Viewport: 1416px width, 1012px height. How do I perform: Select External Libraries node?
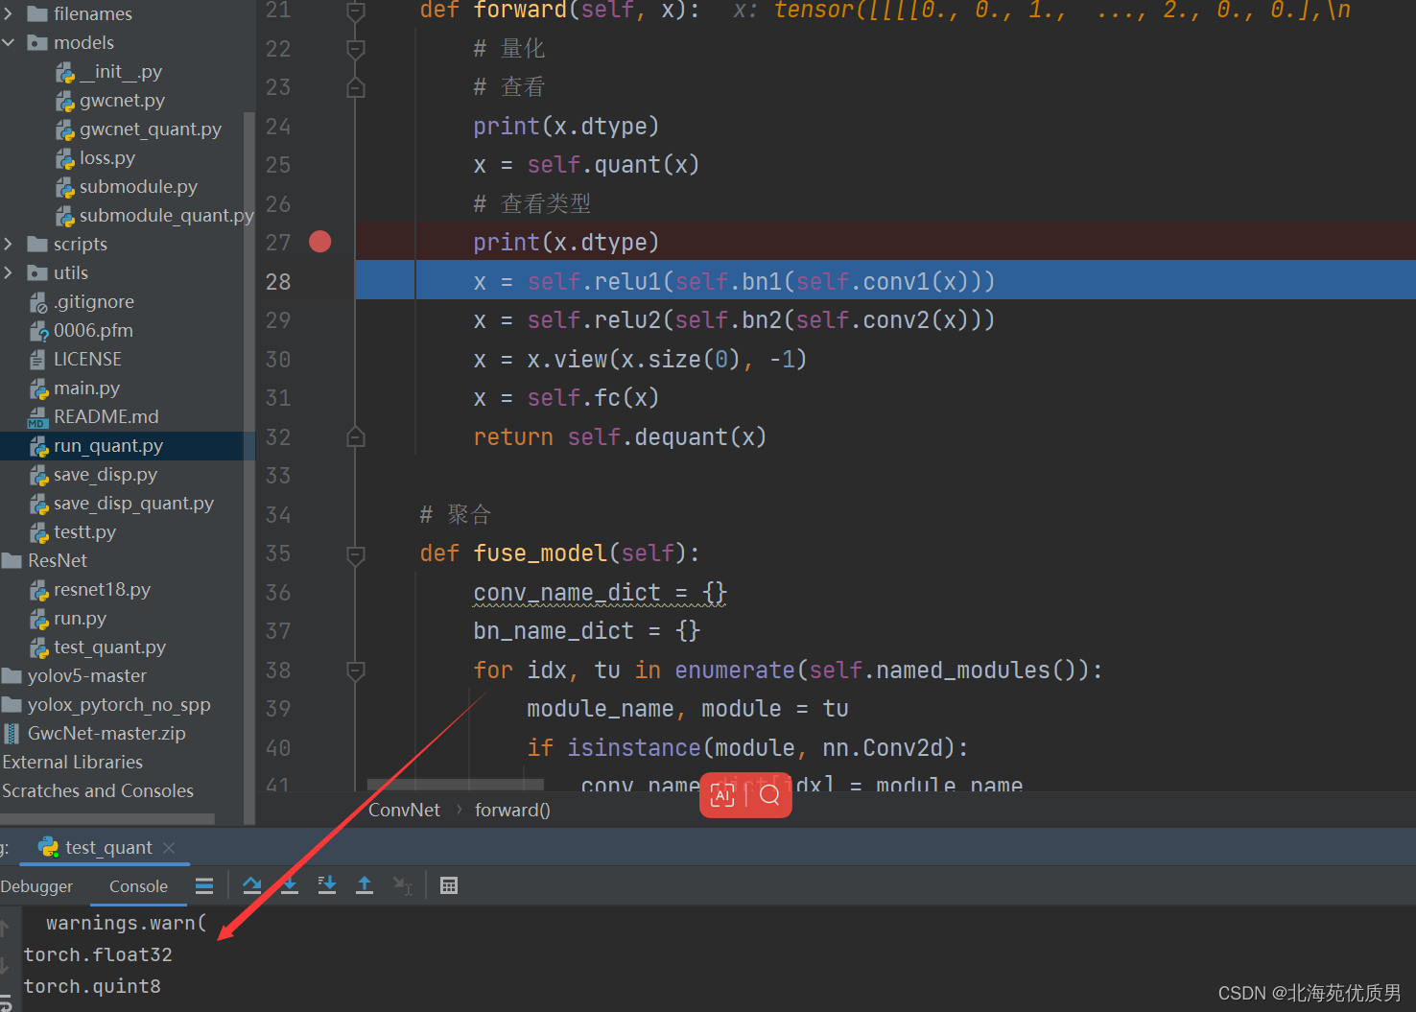(x=72, y=762)
